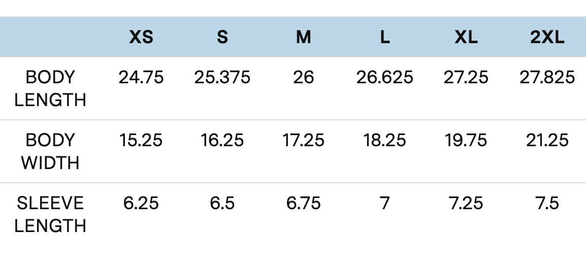The width and height of the screenshot is (586, 262).
Task: Select the S size column header
Action: click(222, 38)
